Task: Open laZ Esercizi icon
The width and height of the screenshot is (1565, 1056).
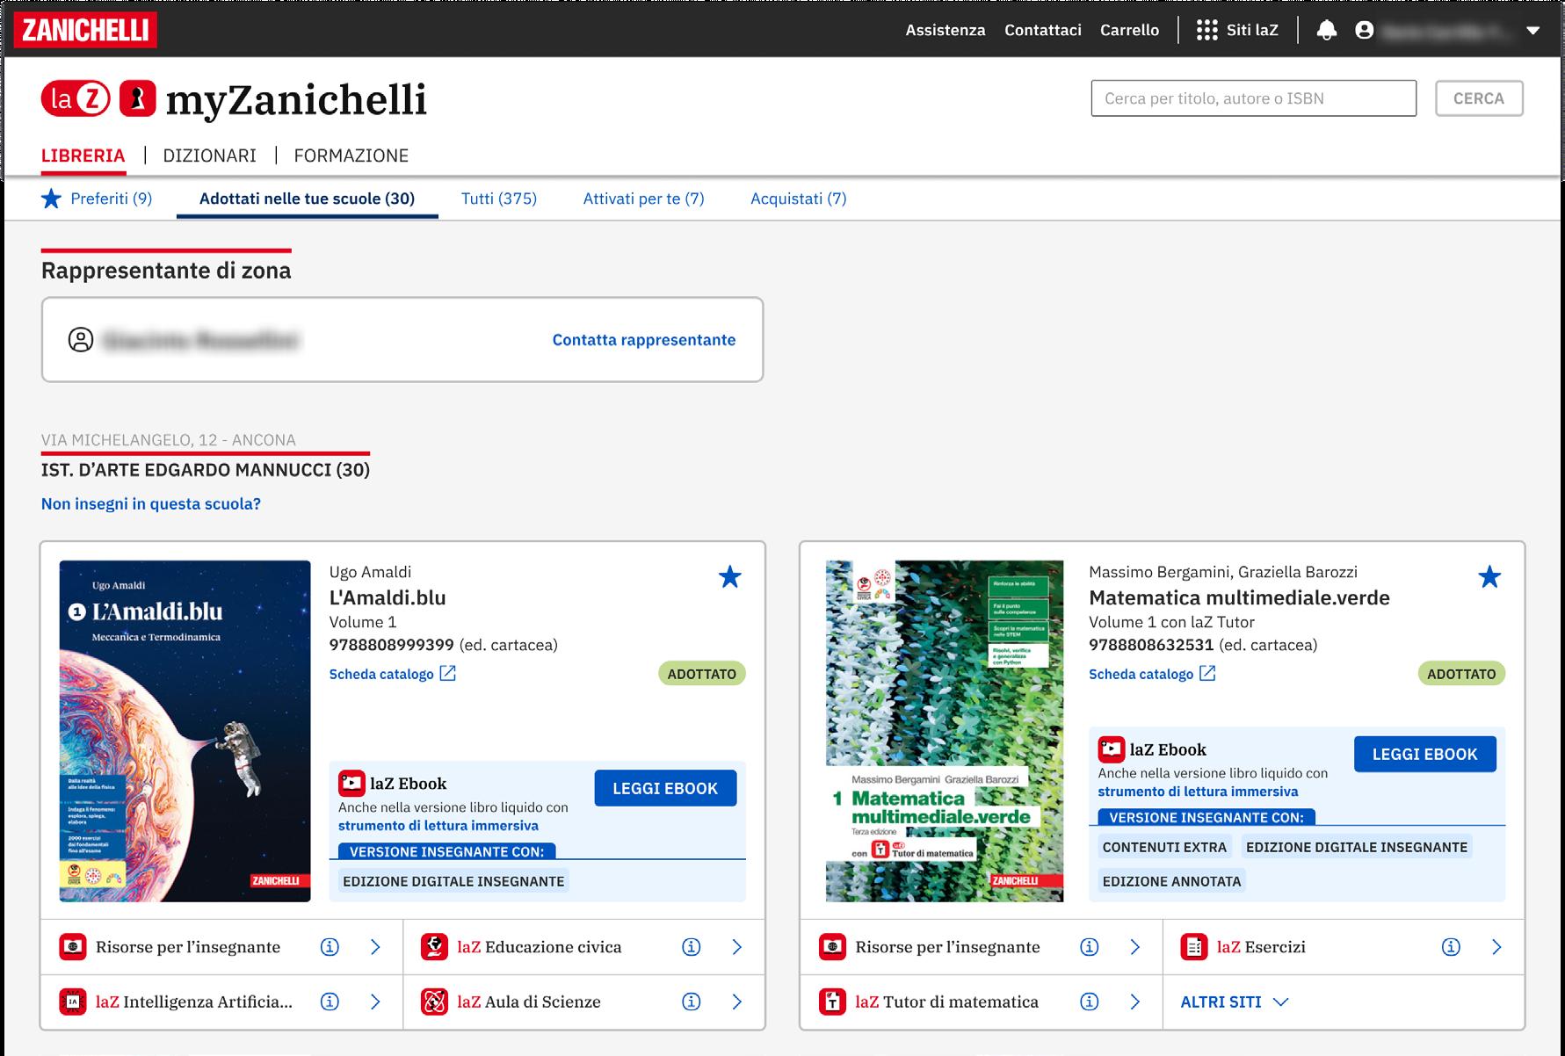Action: click(1194, 947)
